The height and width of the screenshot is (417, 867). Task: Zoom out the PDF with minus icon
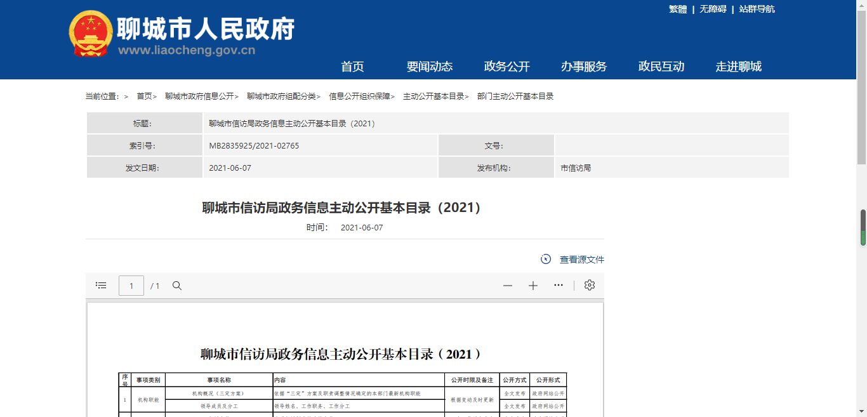point(508,286)
